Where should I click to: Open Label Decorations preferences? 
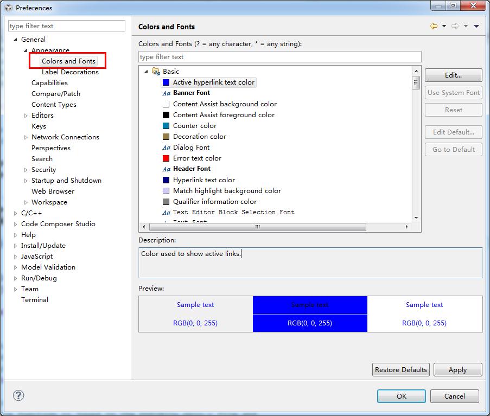coord(70,72)
